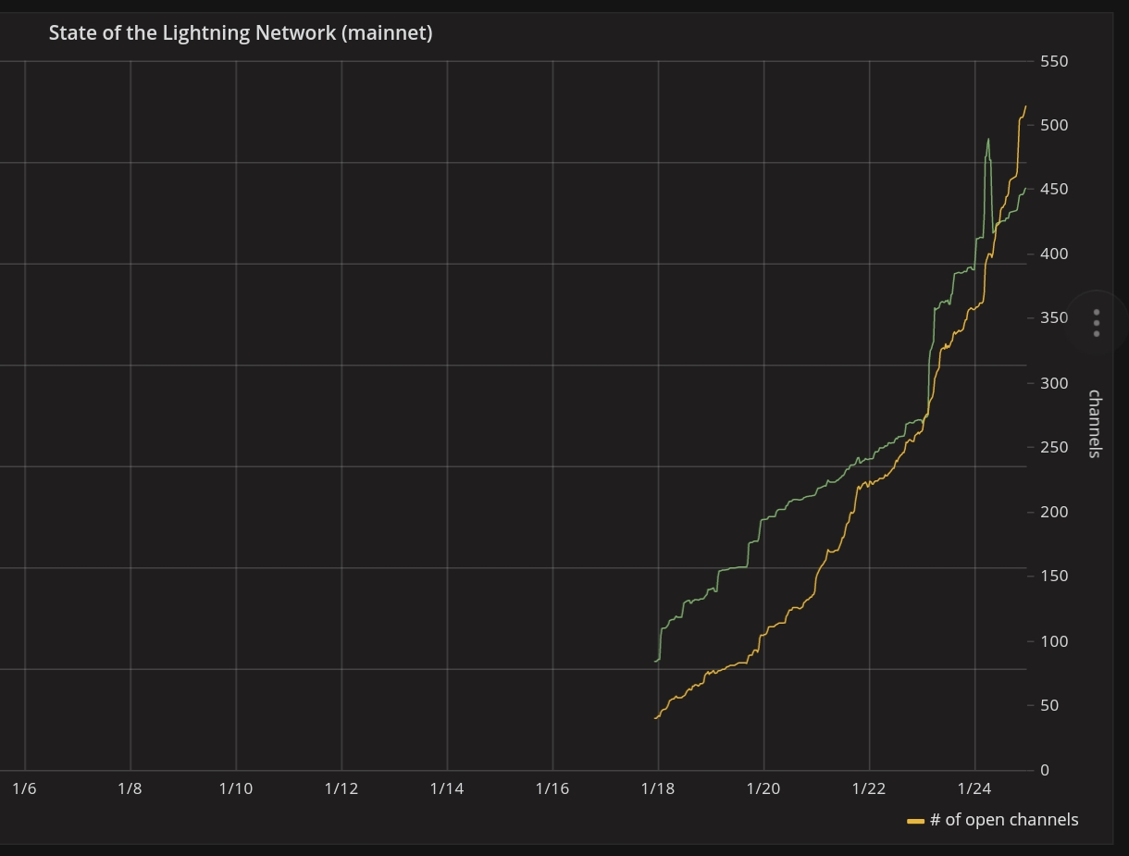The image size is (1129, 856).
Task: Click the 550 value on the y-axis
Action: pos(1054,61)
